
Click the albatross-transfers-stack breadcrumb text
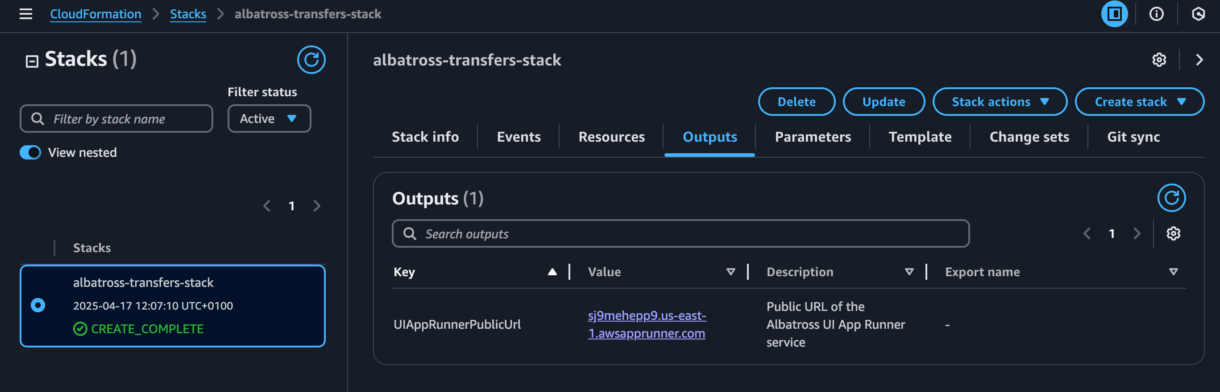coord(308,14)
